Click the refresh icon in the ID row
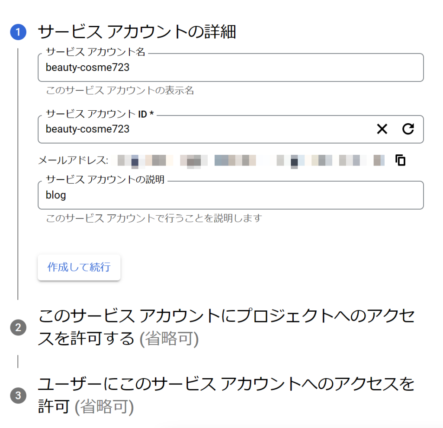This screenshot has width=443, height=428. pyautogui.click(x=408, y=129)
